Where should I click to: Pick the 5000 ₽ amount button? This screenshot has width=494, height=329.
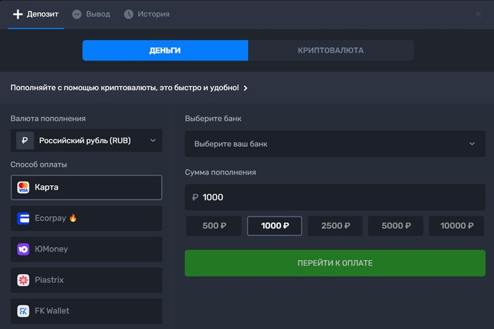click(x=396, y=226)
